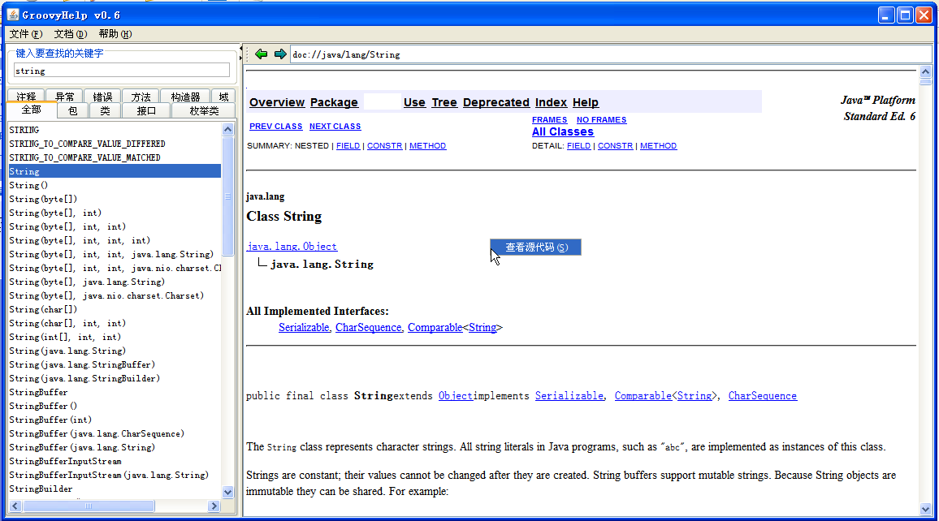Image resolution: width=939 pixels, height=521 pixels.
Task: Click the list horizontal scroll right arrow
Action: [x=214, y=506]
